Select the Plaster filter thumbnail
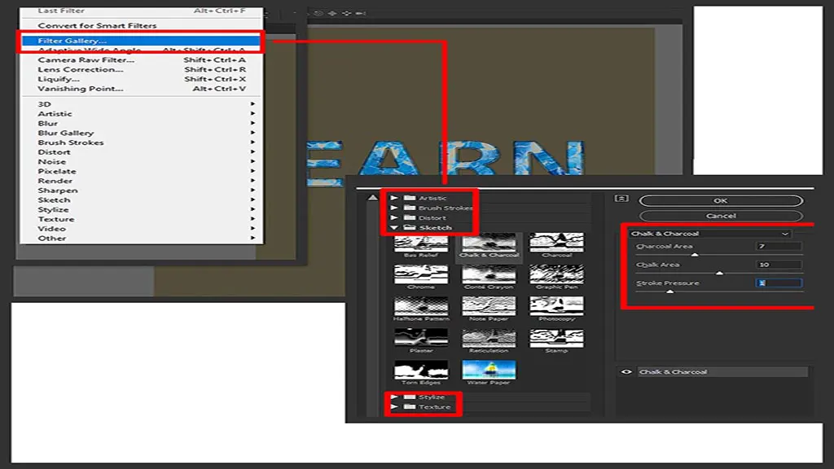This screenshot has width=834, height=469. point(421,341)
